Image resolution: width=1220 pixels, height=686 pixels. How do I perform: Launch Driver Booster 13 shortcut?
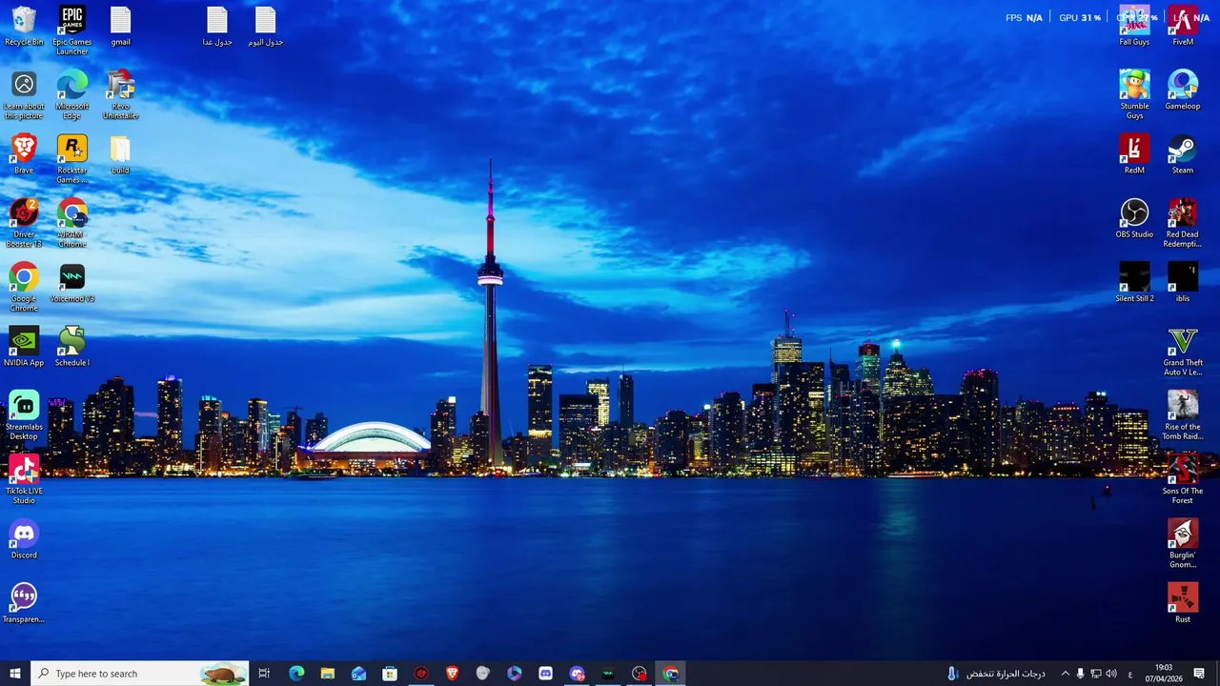pos(24,223)
